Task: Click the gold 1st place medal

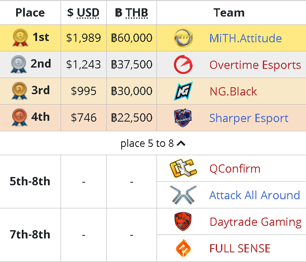Action: 19,38
